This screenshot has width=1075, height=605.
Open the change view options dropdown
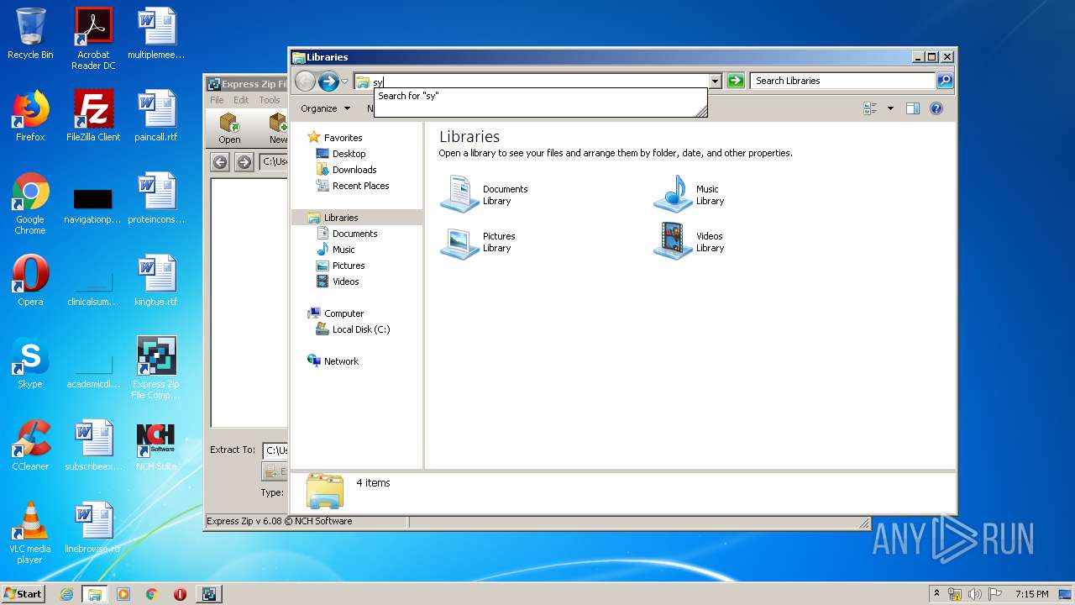(890, 108)
